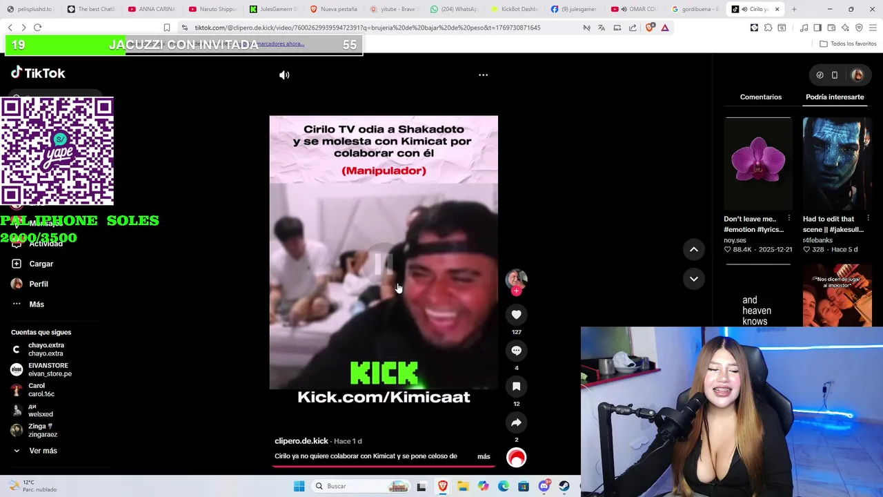
Task: Click the spinning red music disc icon
Action: [x=516, y=457]
